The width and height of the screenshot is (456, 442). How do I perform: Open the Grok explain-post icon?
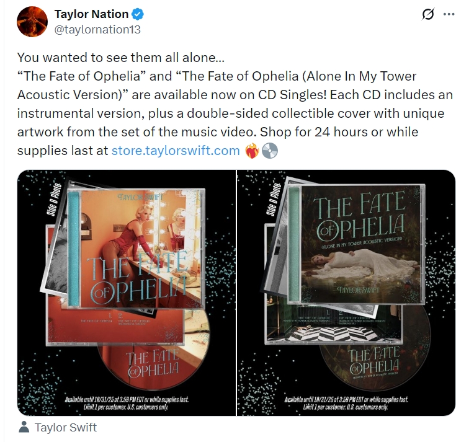[428, 14]
